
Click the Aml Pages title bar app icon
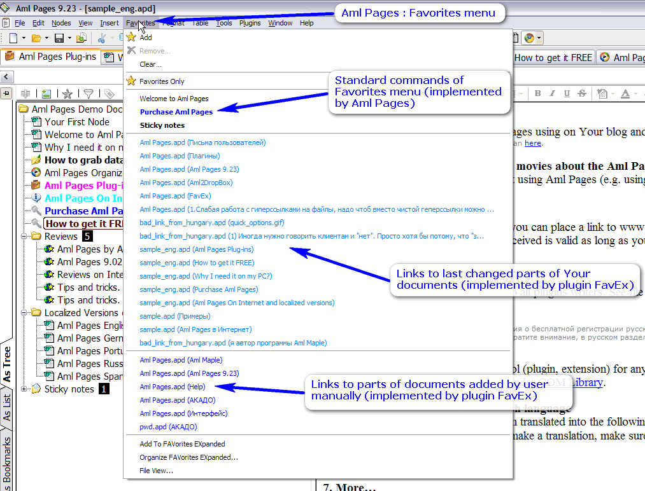(x=5, y=8)
